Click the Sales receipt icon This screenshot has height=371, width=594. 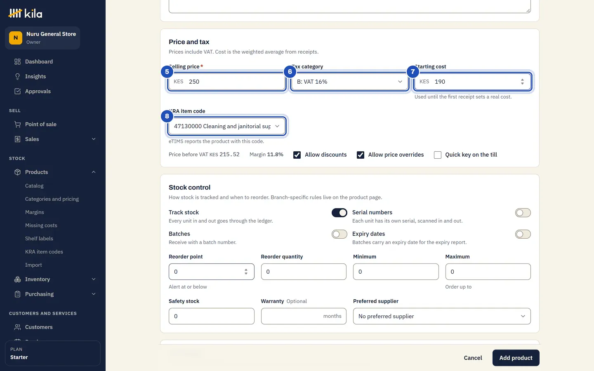point(17,139)
